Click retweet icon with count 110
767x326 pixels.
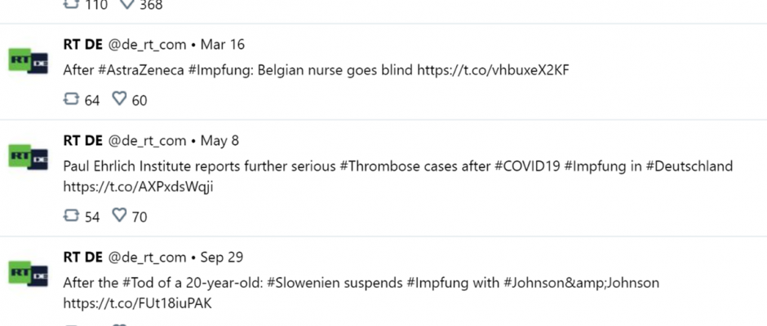(72, 4)
